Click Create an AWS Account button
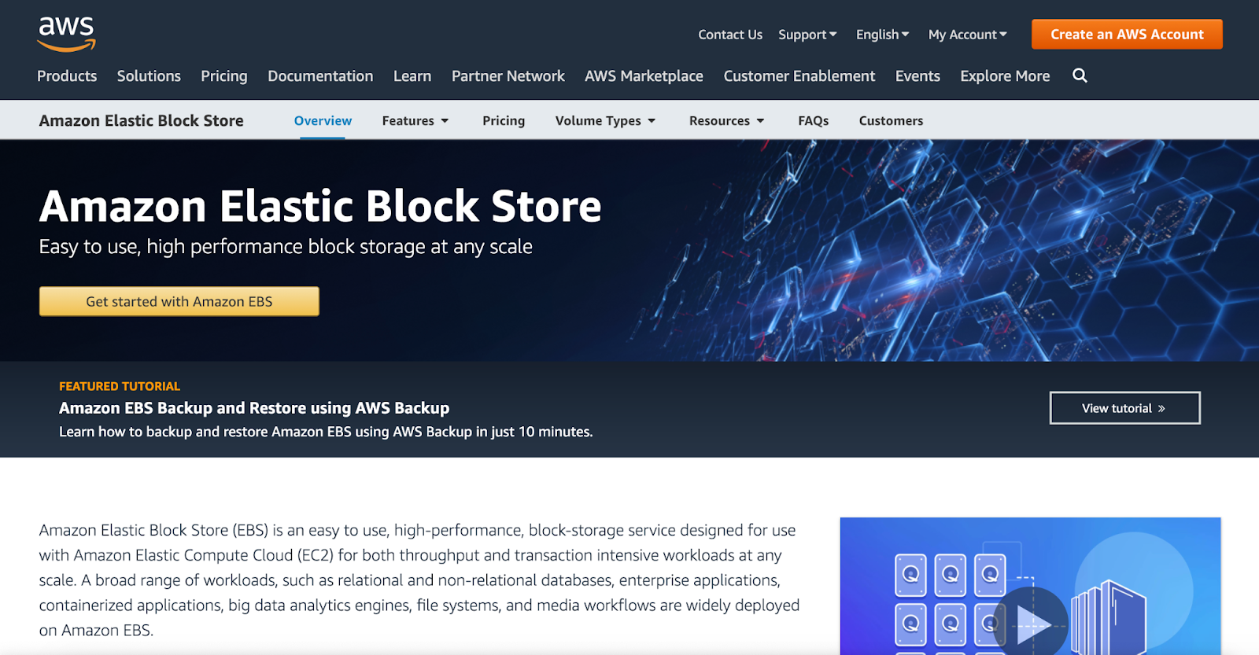 click(x=1127, y=34)
